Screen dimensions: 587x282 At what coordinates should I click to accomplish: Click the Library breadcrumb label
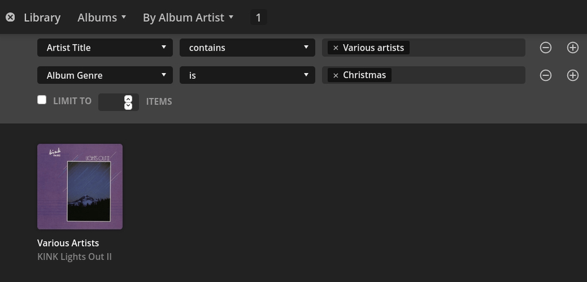[42, 17]
